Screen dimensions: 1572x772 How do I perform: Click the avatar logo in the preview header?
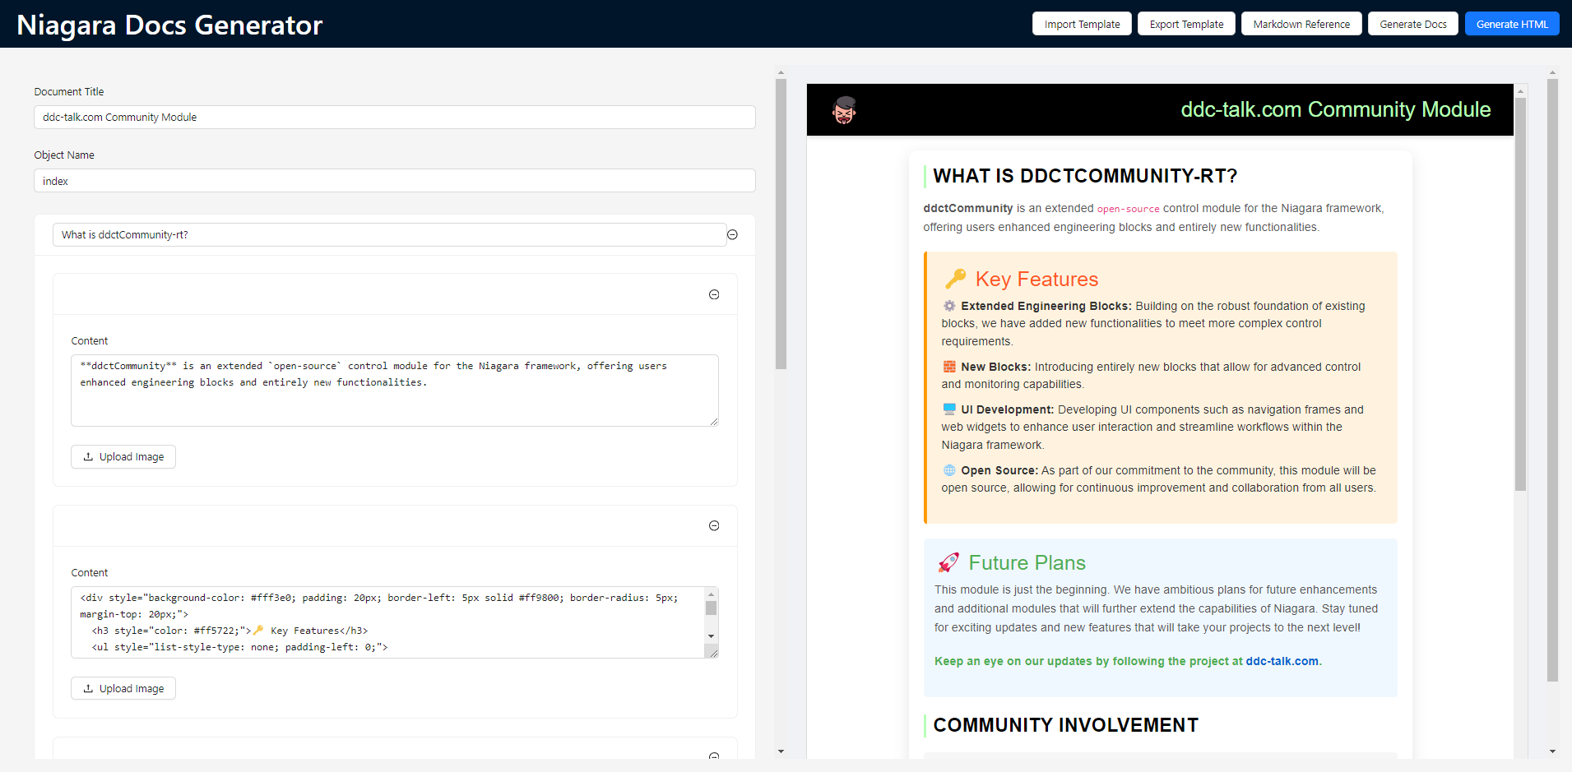(x=844, y=109)
